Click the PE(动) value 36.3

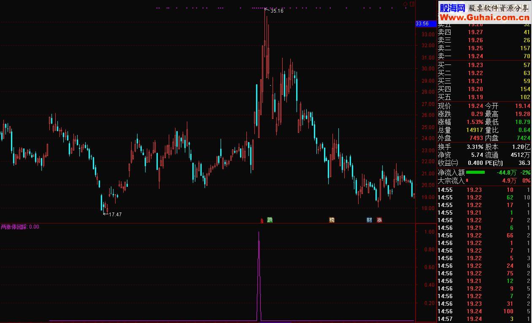click(524, 163)
